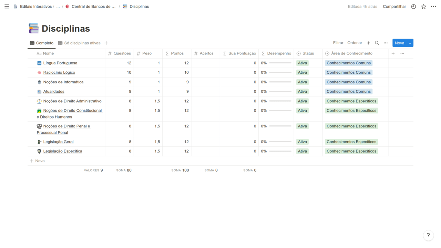Add a new view with plus icon
441x248 pixels.
pos(106,43)
